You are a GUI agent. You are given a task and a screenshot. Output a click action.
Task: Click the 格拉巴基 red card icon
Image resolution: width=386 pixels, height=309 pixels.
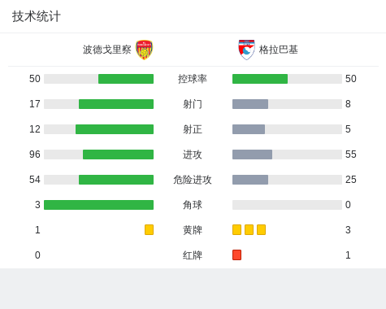tap(236, 255)
